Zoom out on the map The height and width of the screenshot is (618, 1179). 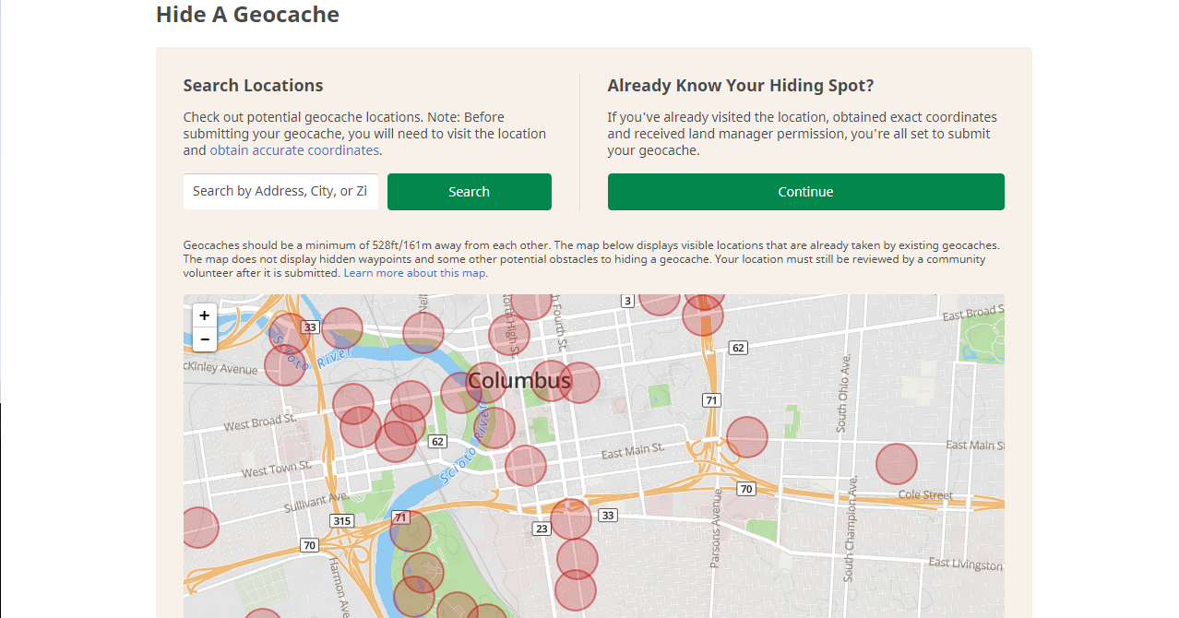204,339
